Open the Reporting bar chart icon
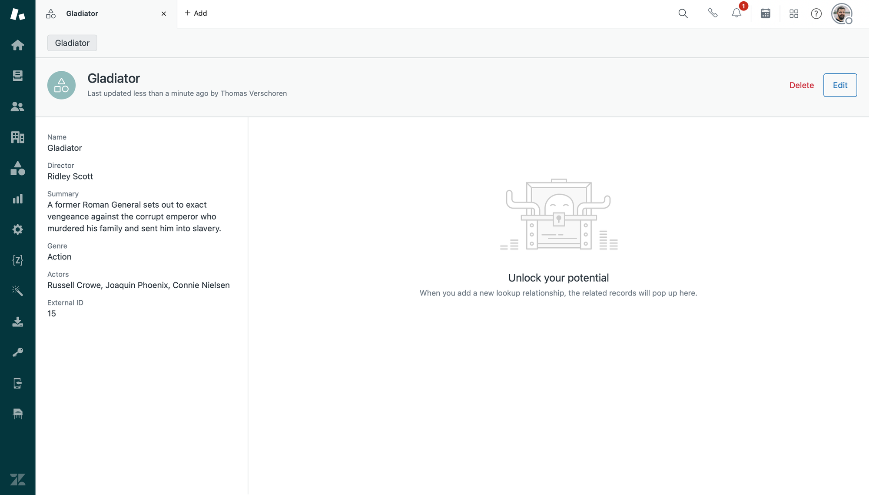This screenshot has height=495, width=869. click(17, 199)
